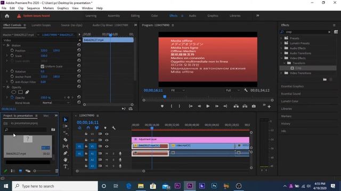Reset the Rotation parameter
The image size is (341, 191).
click(x=79, y=71)
